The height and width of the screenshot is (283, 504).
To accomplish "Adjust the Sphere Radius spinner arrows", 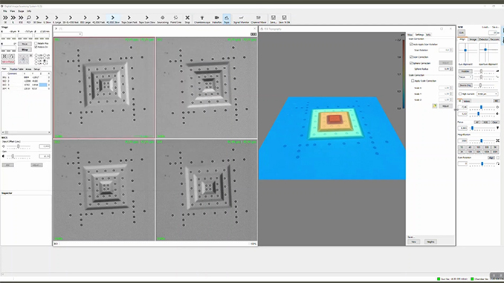I will [451, 69].
